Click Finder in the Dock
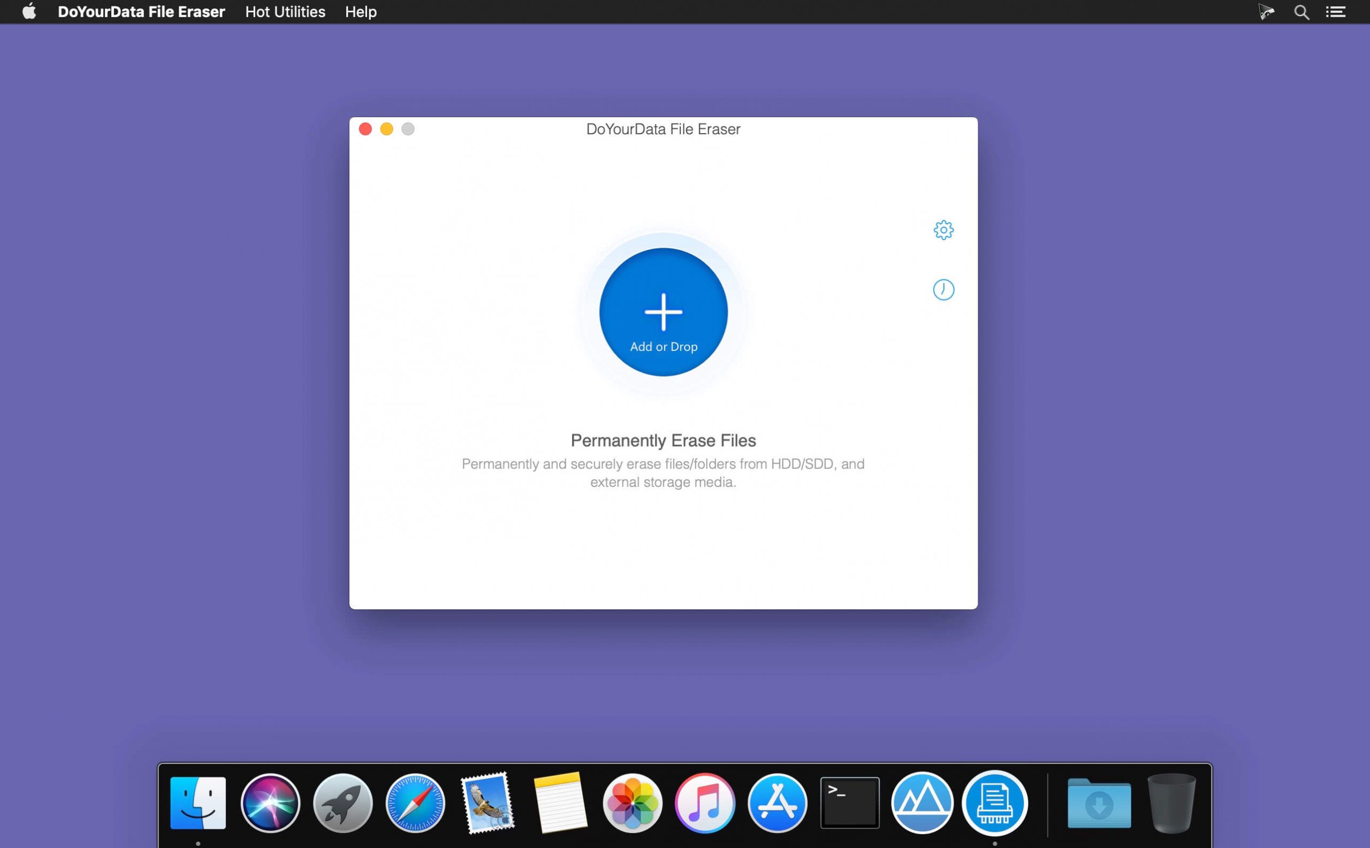The image size is (1370, 848). click(199, 803)
